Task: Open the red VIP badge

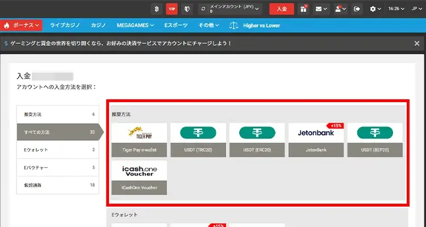Action: coord(172,9)
